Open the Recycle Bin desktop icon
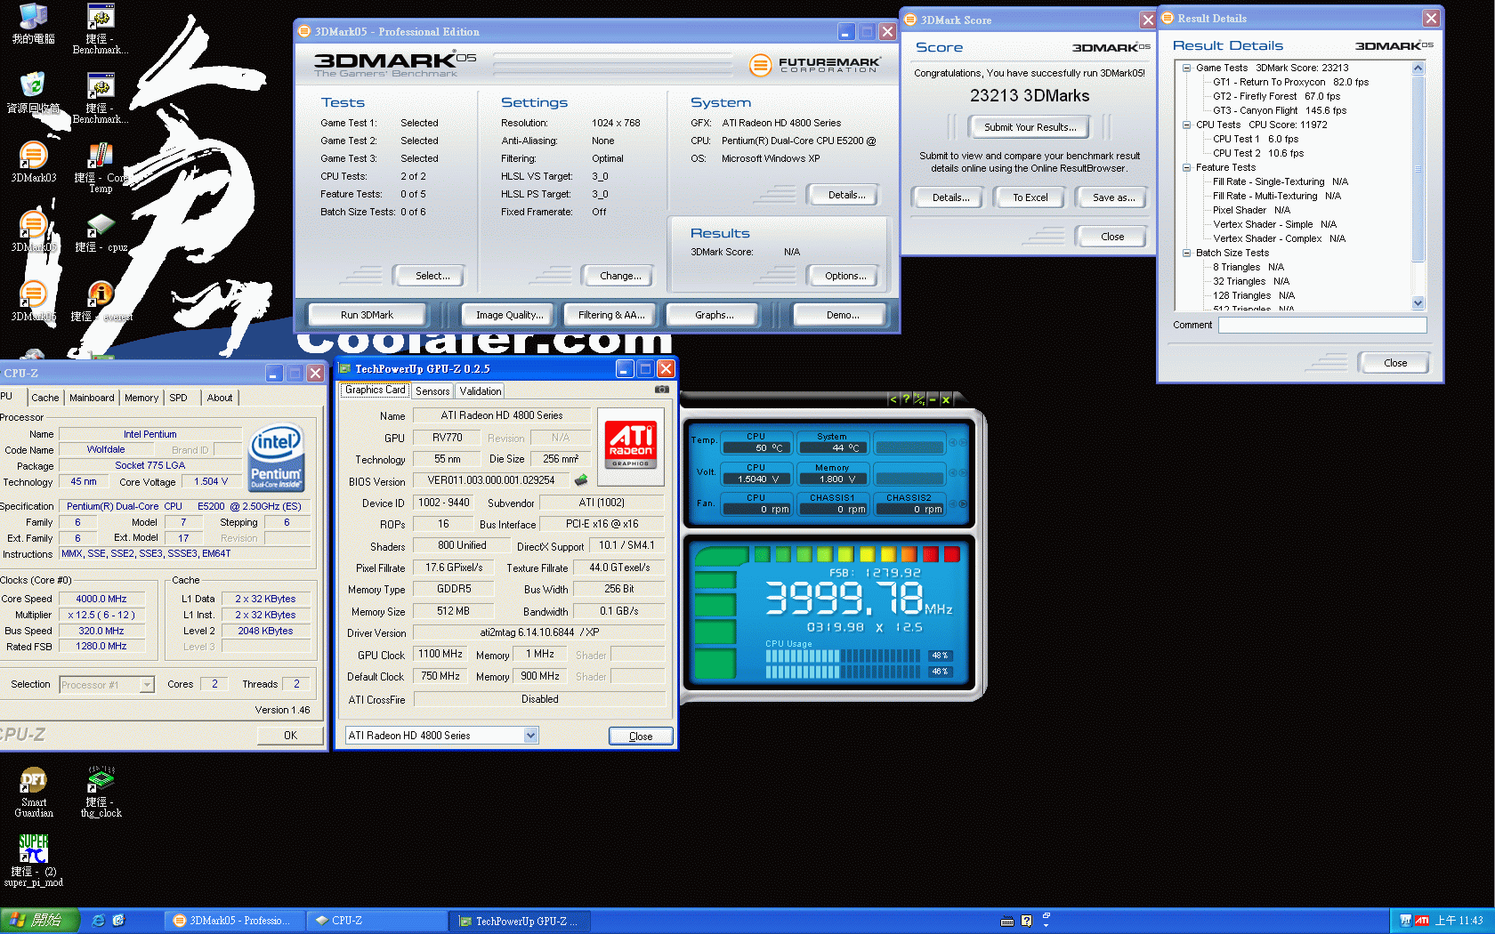1495x934 pixels. [x=33, y=93]
